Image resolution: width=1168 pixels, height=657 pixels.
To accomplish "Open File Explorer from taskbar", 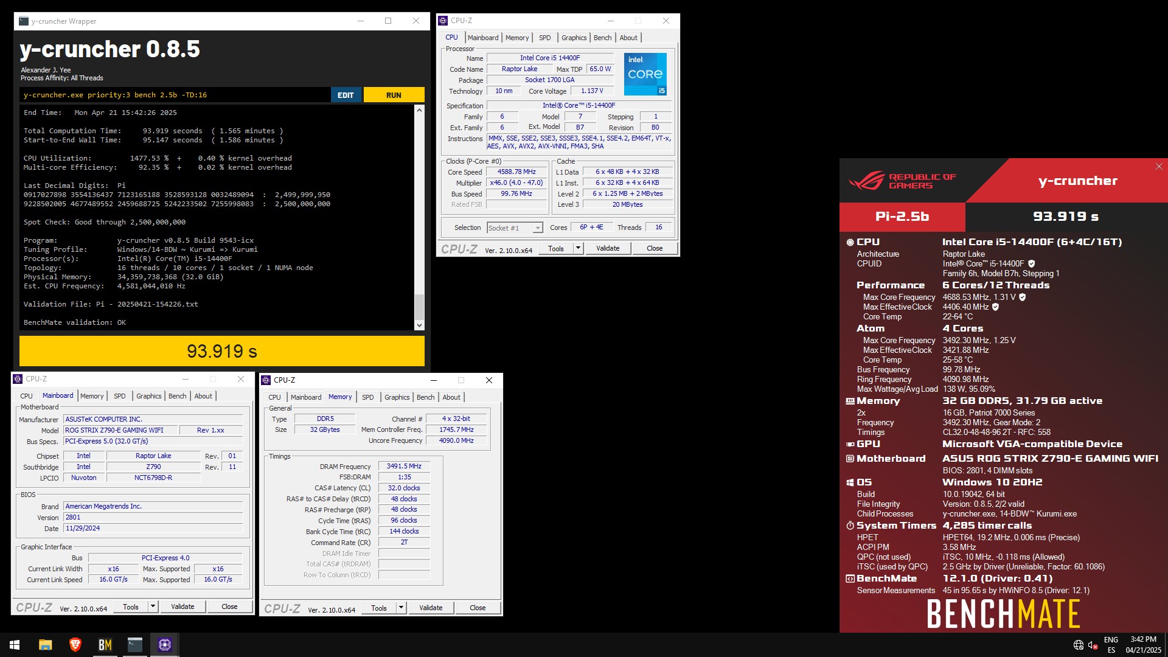I will tap(45, 645).
